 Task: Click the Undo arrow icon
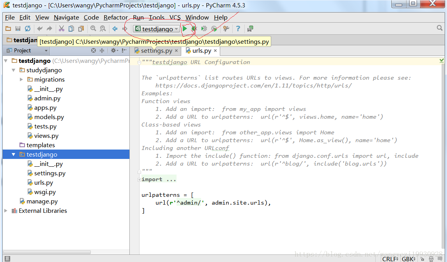tap(40, 29)
